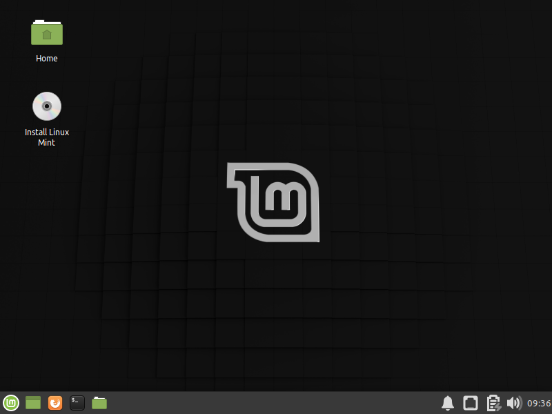The height and width of the screenshot is (414, 552).
Task: Click the 'Home' label text
Action: point(46,59)
